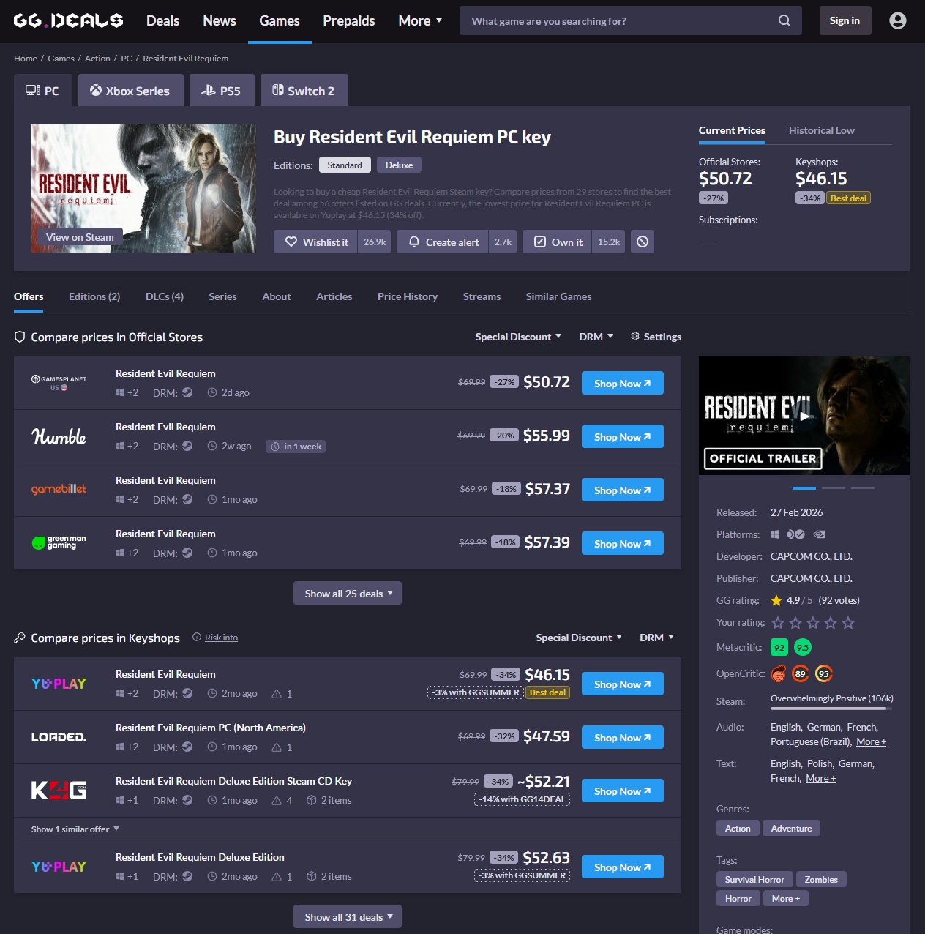Image resolution: width=925 pixels, height=934 pixels.
Task: Click the GG.deals logo
Action: [68, 20]
